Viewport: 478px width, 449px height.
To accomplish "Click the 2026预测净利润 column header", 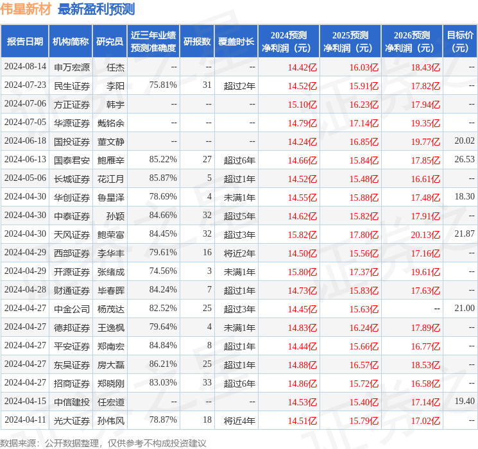I will [x=412, y=42].
